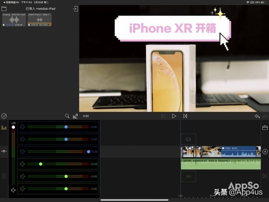Open the source selector labeled 已导入 netdisk-iPad
269x202 pixels.
click(x=40, y=9)
